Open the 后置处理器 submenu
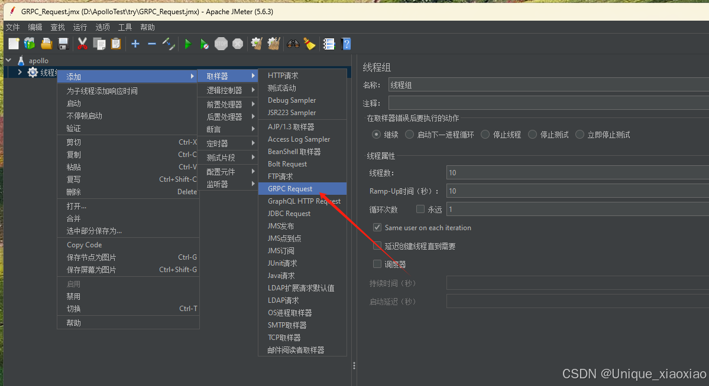The height and width of the screenshot is (386, 709). click(228, 117)
